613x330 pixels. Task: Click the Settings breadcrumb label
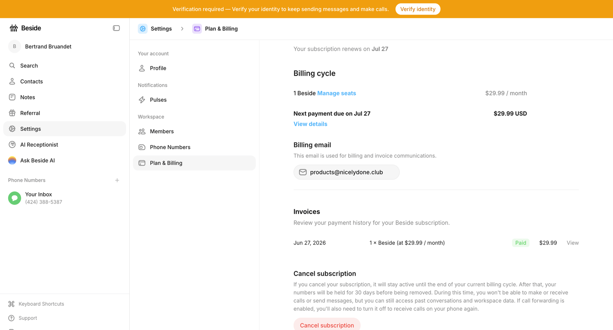pyautogui.click(x=161, y=29)
